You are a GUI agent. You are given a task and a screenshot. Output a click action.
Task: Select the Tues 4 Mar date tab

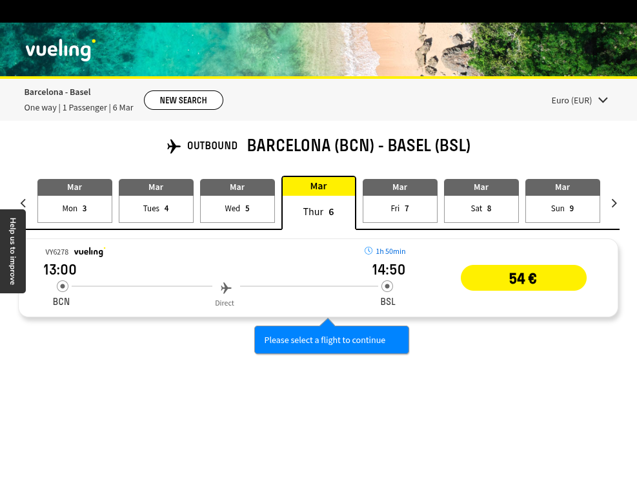pos(156,200)
